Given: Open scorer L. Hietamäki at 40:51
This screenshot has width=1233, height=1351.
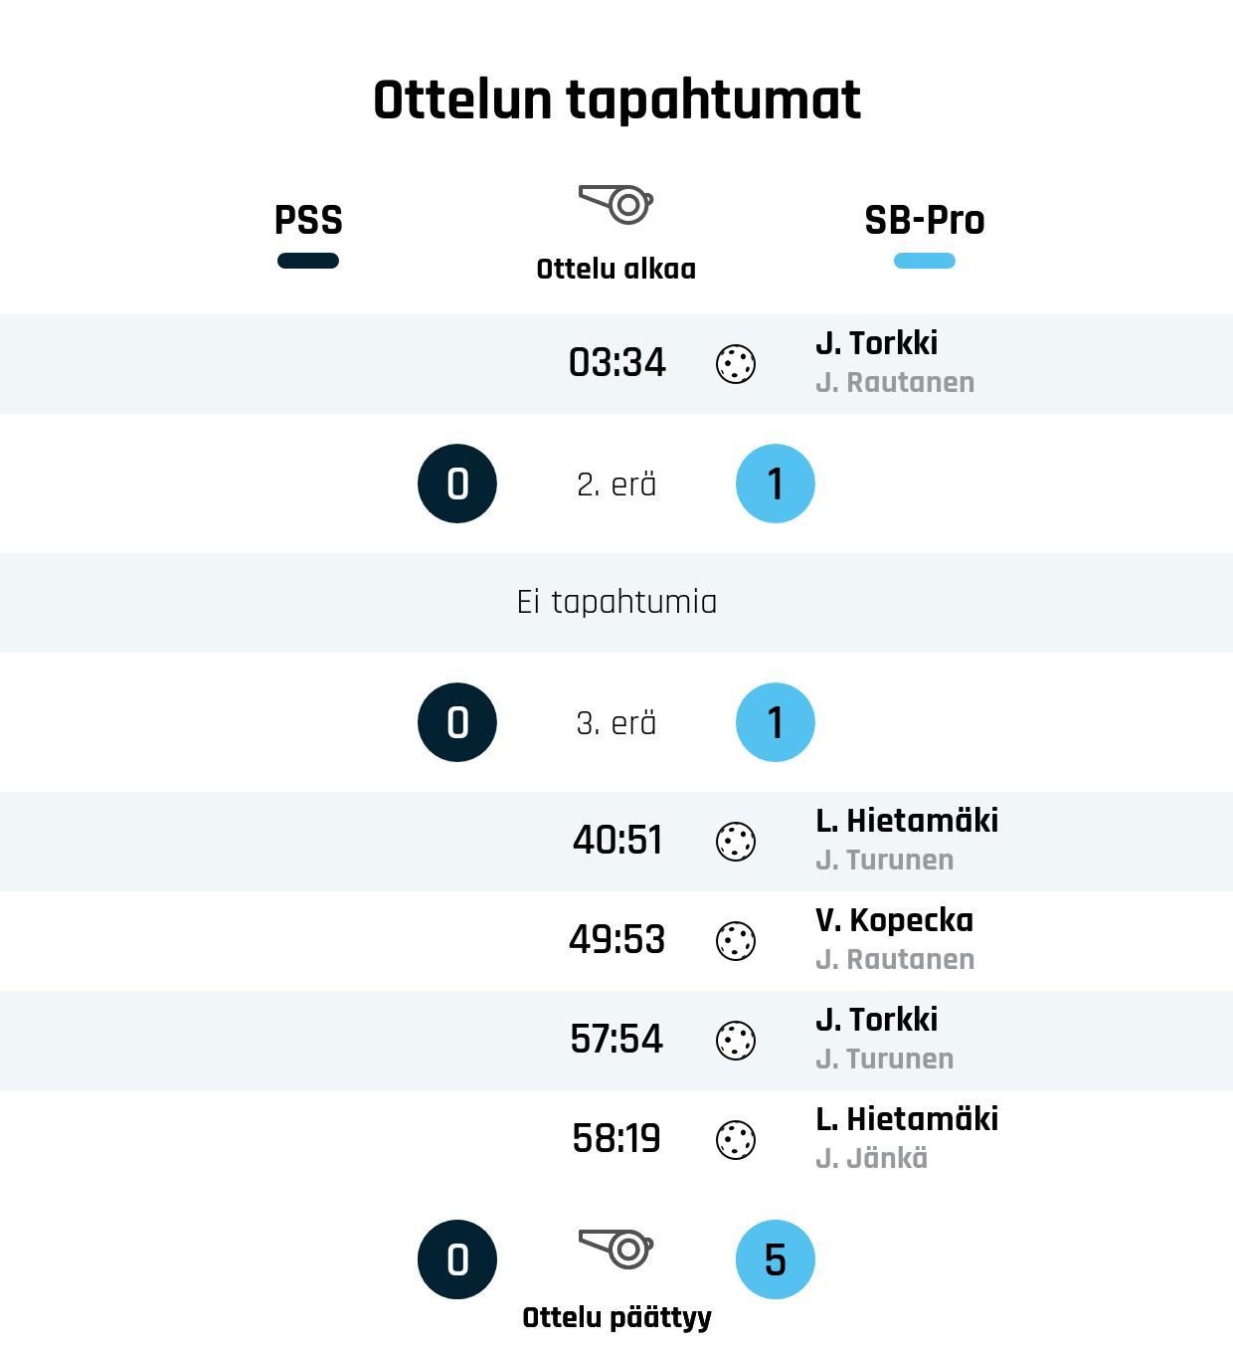Looking at the screenshot, I should coord(907,821).
